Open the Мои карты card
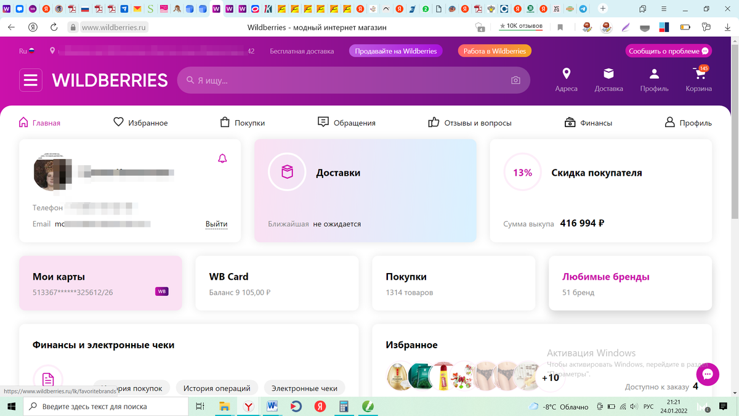Viewport: 739px width, 416px height. pos(100,283)
